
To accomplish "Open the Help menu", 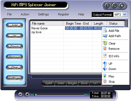I will coord(81,14).
